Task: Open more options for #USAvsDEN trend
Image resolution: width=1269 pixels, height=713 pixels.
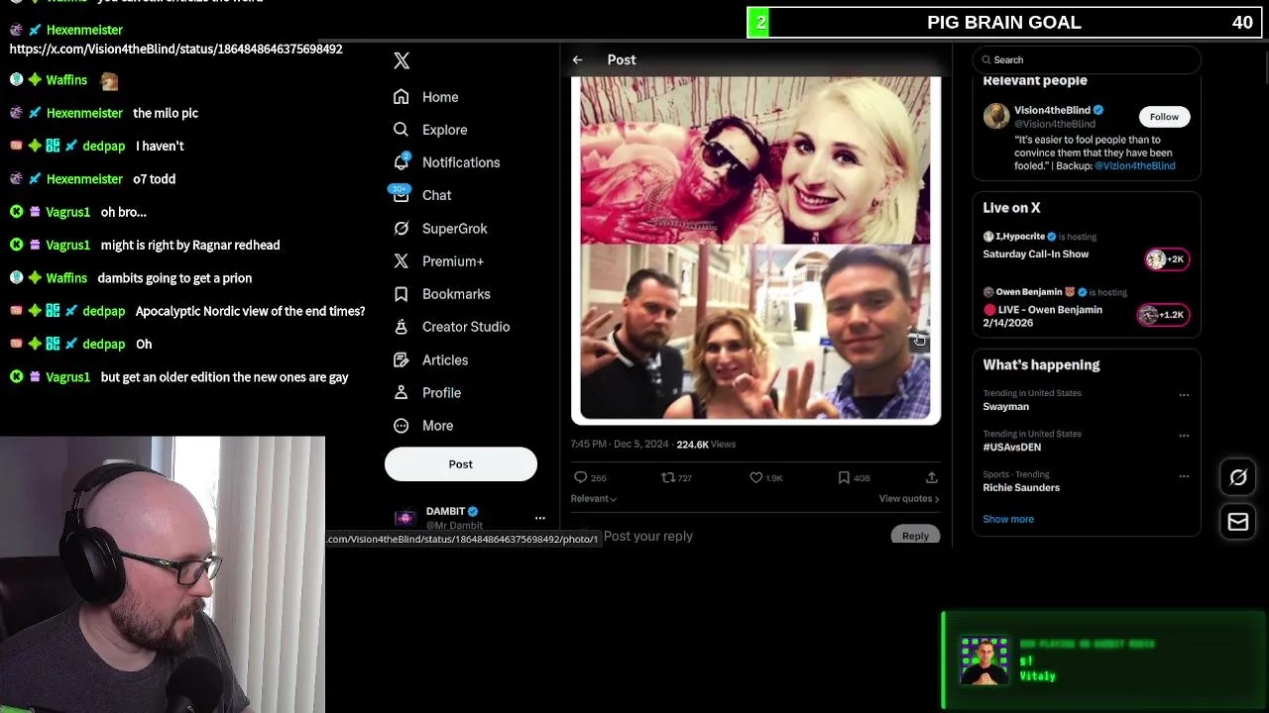Action: click(x=1184, y=436)
